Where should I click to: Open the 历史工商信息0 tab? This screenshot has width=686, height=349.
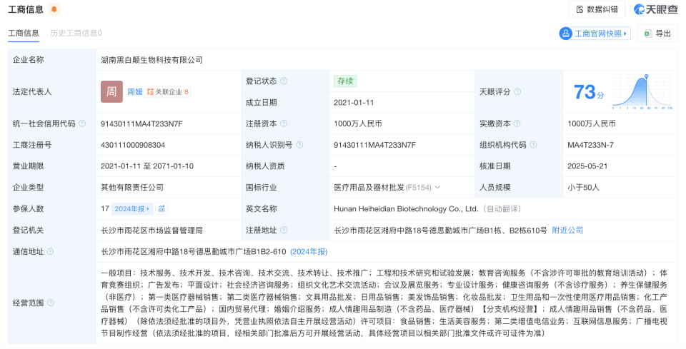coord(76,34)
